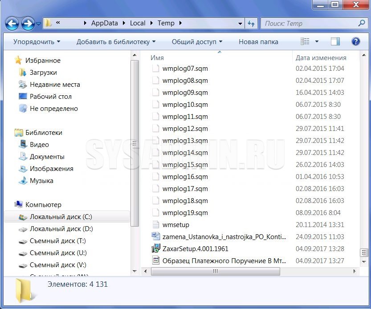Image resolution: width=371 pixels, height=309 pixels.
Task: Select the wmsetup file icon
Action: [155, 224]
